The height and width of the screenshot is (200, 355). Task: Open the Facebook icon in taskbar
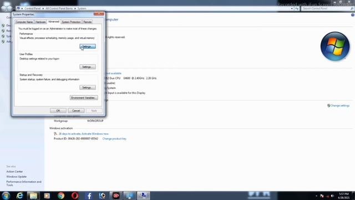(89, 196)
